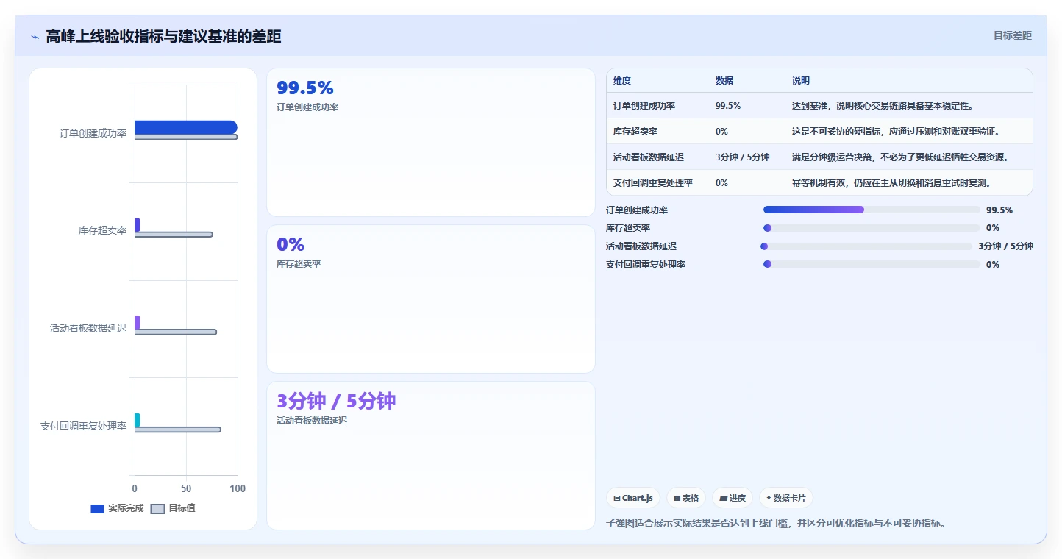Select the Chart.js tag chip

pyautogui.click(x=633, y=498)
